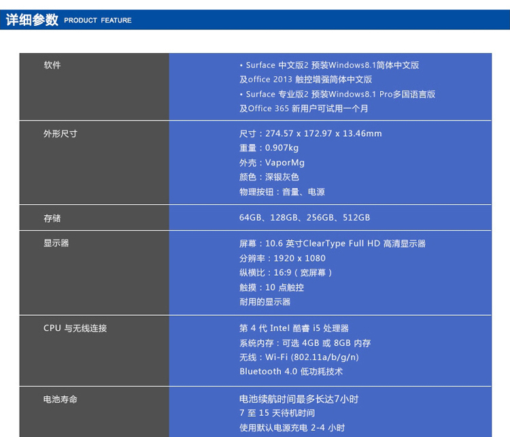Click the 耐用的显示器 line
The height and width of the screenshot is (437, 510).
coord(265,302)
